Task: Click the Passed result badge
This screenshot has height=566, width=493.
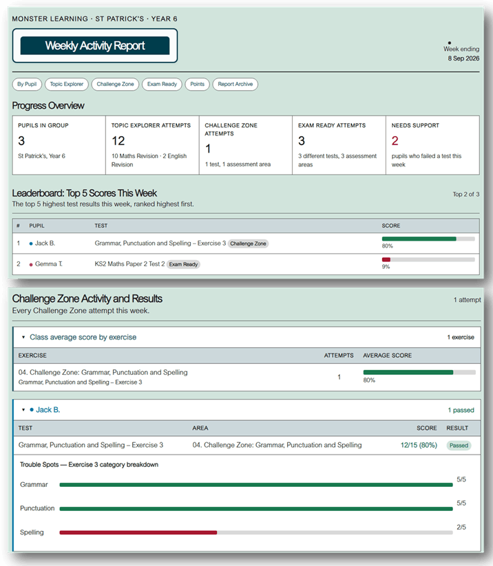Action: 459,446
